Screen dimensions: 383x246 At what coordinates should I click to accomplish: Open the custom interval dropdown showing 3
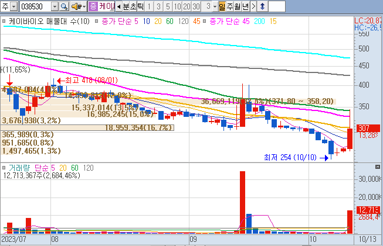(215, 6)
